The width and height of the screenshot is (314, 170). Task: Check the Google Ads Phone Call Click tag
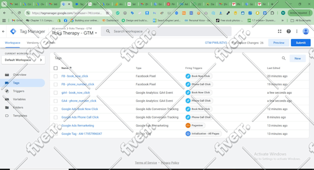coord(56,117)
